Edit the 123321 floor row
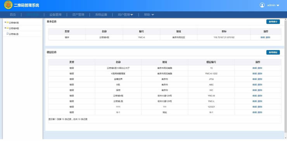The image size is (287, 141). [254, 107]
